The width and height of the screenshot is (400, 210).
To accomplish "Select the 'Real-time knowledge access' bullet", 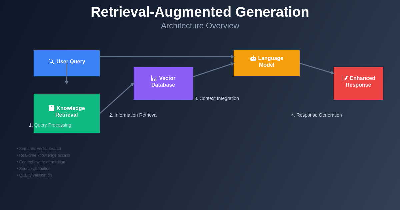I will pyautogui.click(x=43, y=155).
